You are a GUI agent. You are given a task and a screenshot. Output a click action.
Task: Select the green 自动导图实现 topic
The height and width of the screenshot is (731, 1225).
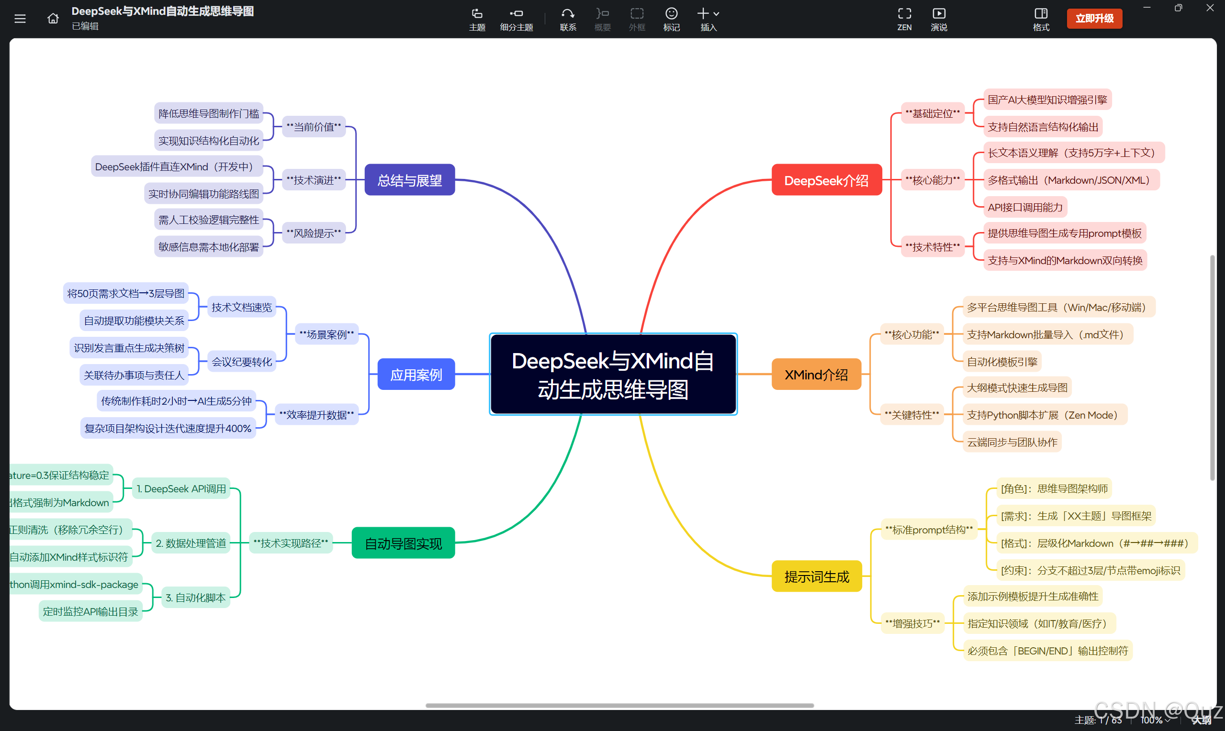403,543
